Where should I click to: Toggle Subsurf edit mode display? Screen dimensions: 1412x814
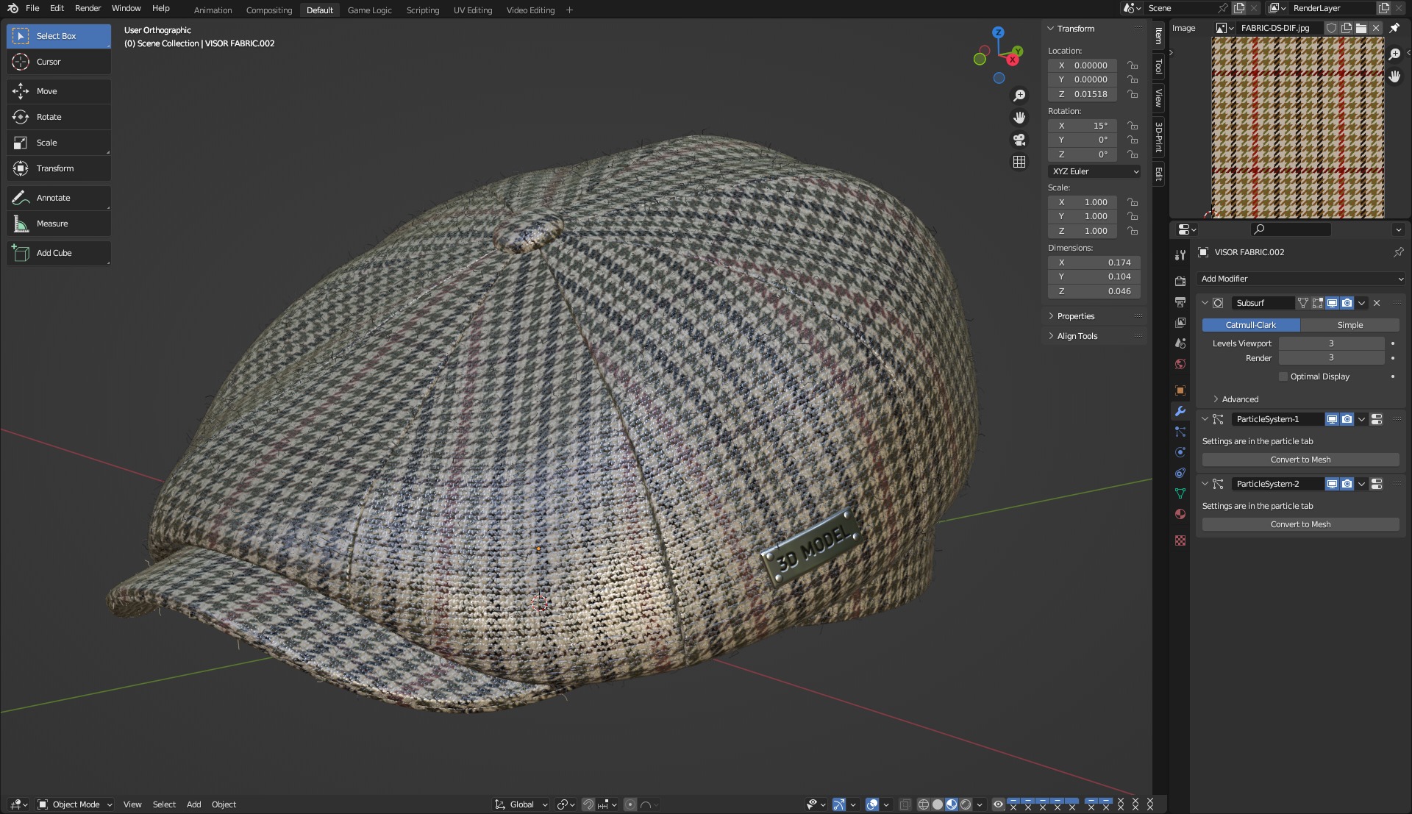click(x=1317, y=303)
